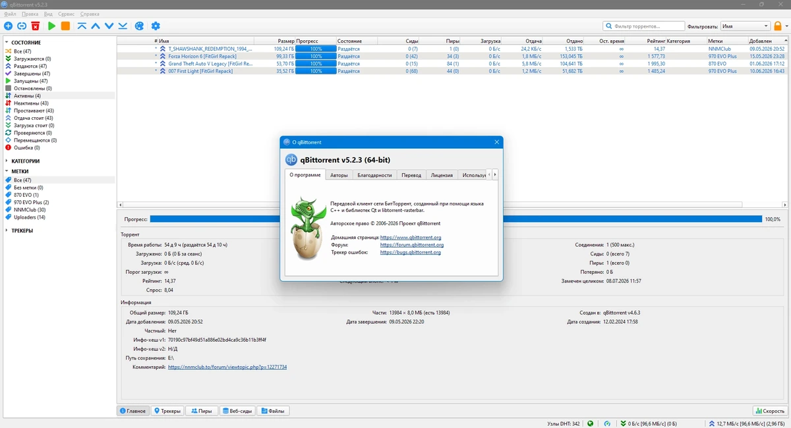
Task: Open the www.qbittorrent.org homepage link
Action: 411,237
